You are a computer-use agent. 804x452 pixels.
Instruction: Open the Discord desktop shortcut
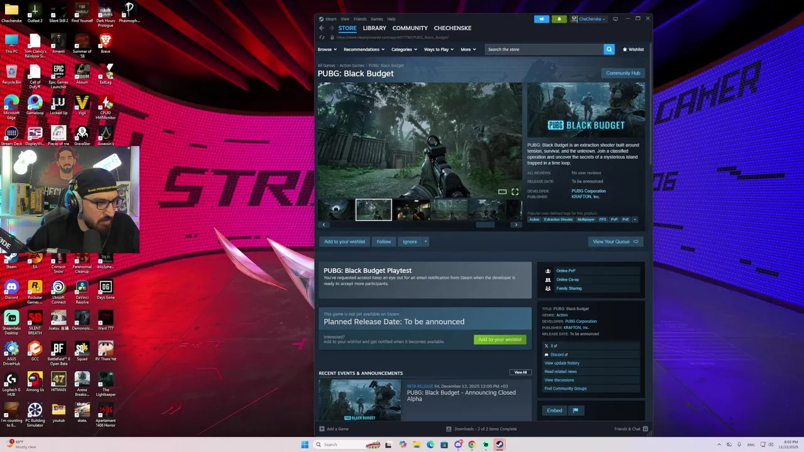coord(11,289)
